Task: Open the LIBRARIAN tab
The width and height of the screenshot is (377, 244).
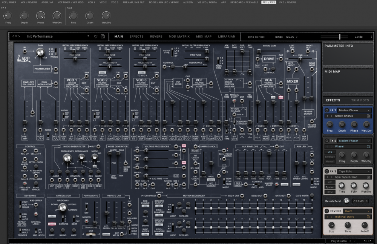Action: point(227,37)
